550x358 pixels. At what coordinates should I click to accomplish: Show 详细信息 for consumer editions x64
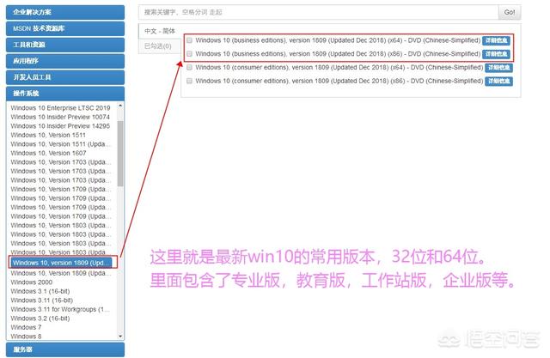pyautogui.click(x=498, y=68)
